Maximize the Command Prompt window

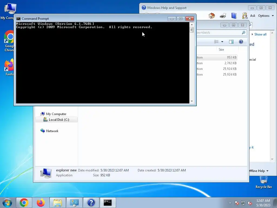coord(181,19)
